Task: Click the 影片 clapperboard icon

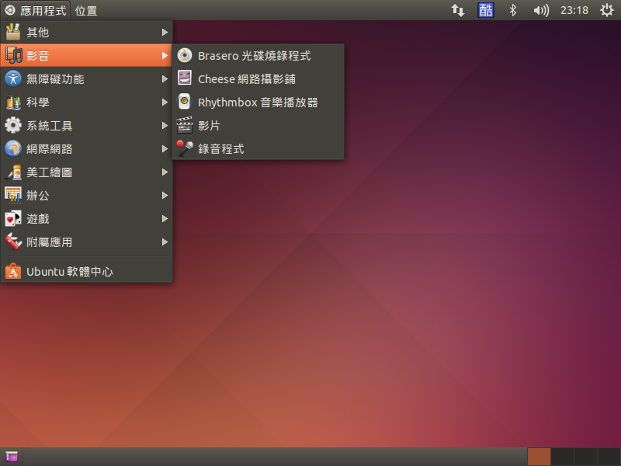Action: tap(185, 126)
